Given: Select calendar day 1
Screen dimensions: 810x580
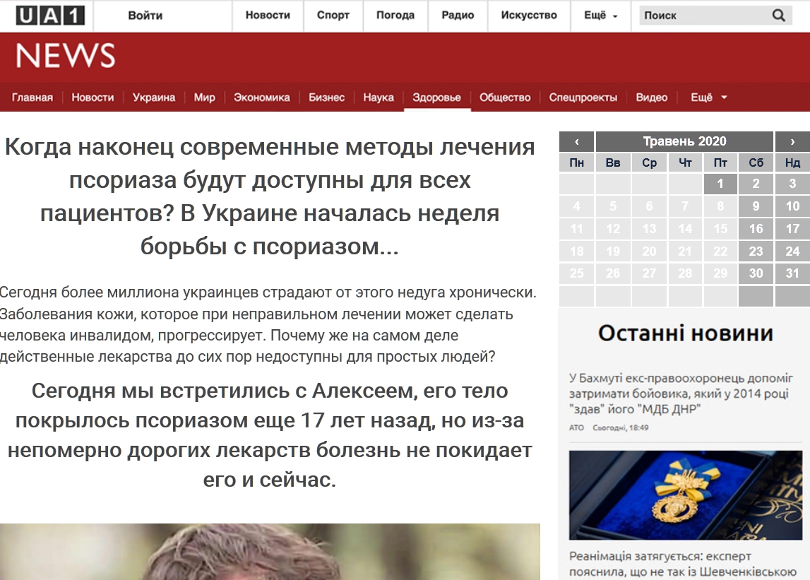Looking at the screenshot, I should (x=720, y=184).
